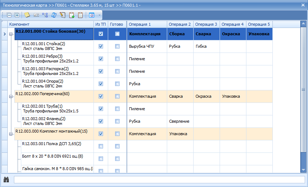Open the toolbar overflow dropdown arrow
Viewport: 308px width, 187px height.
99,15
